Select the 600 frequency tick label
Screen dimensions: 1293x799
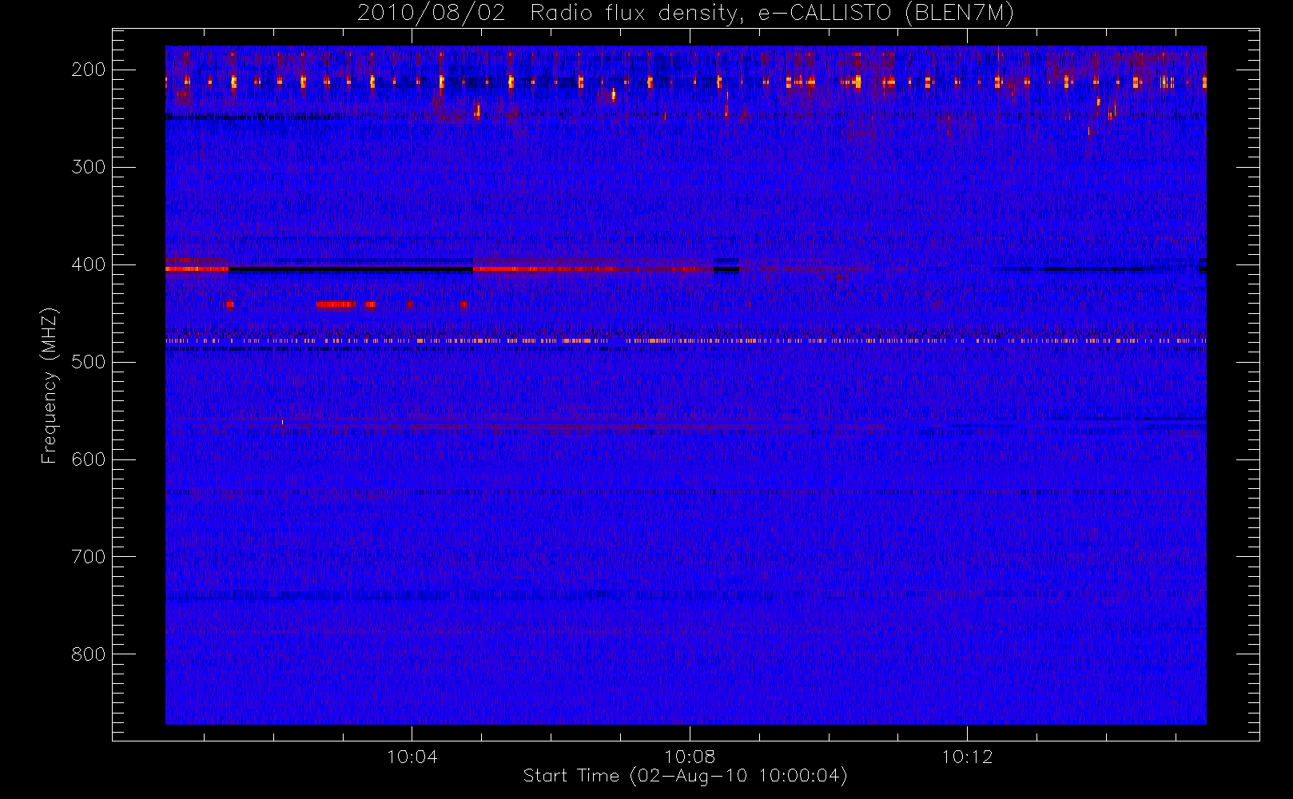[x=88, y=459]
